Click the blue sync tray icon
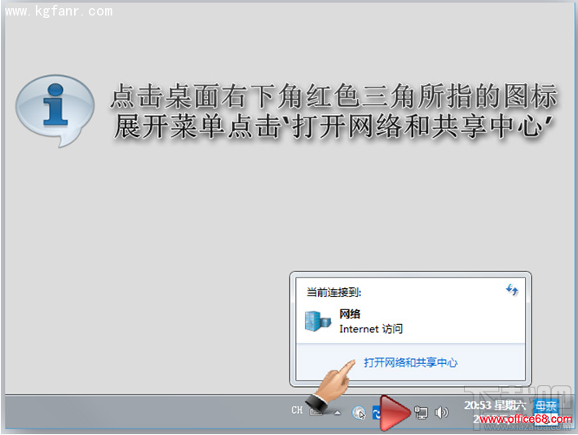 click(x=376, y=412)
